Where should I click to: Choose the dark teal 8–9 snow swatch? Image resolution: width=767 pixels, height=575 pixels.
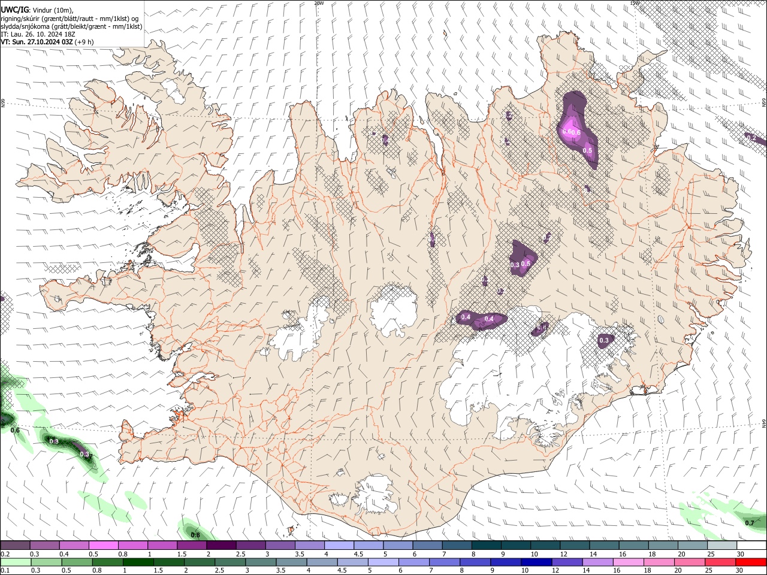tap(487, 546)
